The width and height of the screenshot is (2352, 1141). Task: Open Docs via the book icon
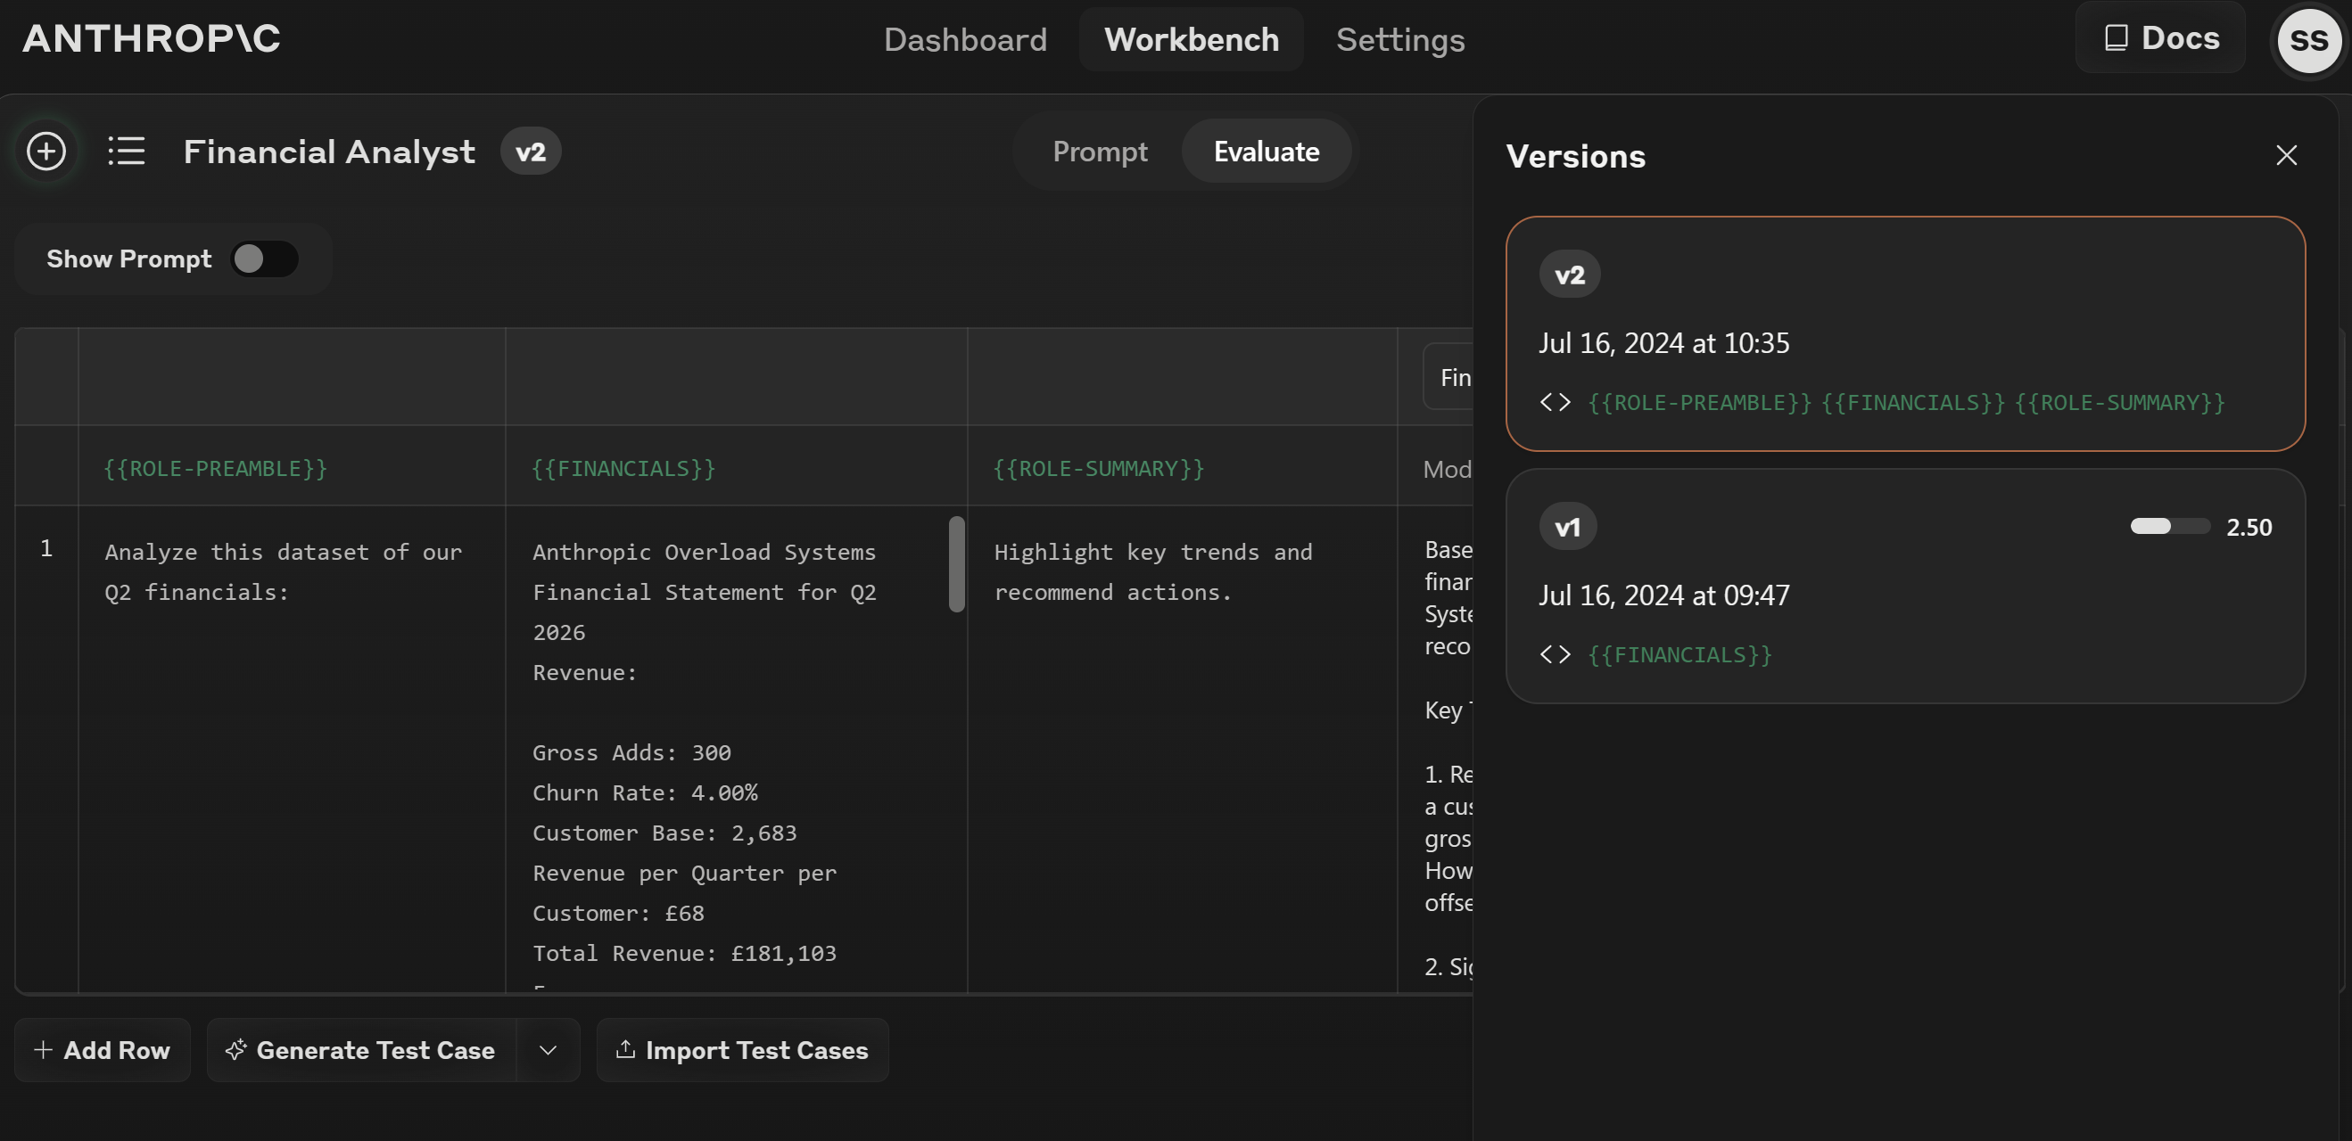tap(2117, 37)
